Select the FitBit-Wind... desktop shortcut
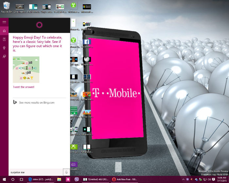This screenshot has height=183, width=229. click(x=33, y=8)
